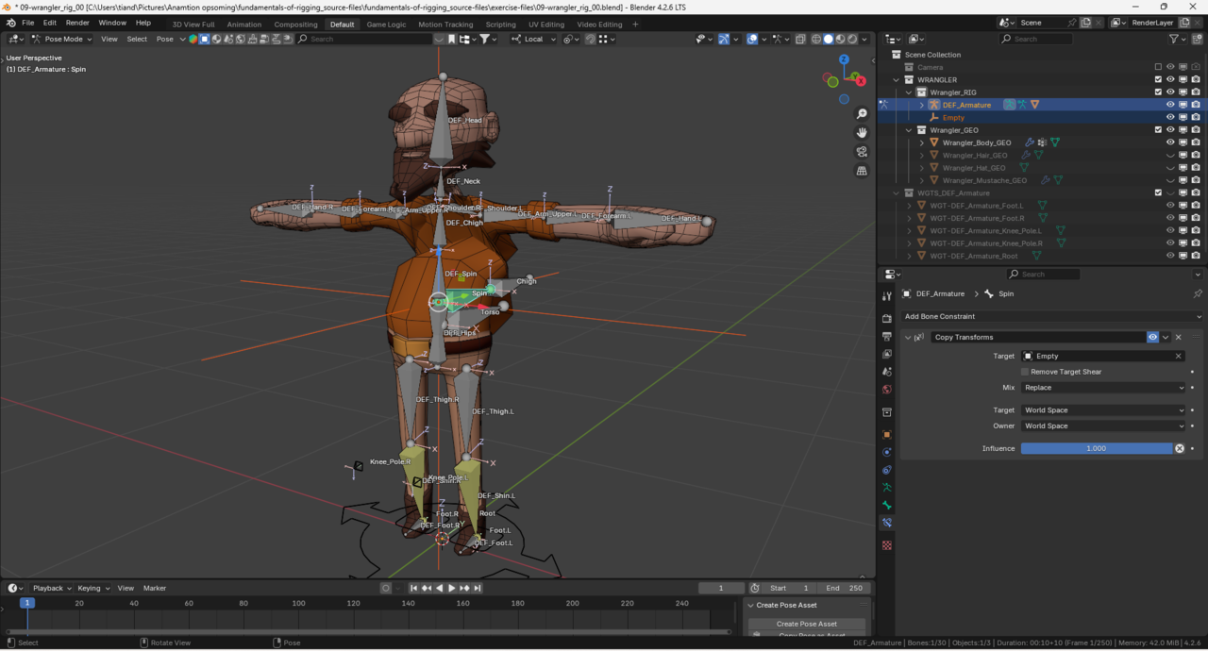Enable Remove Target Shear checkbox
The image size is (1208, 651).
pos(1025,372)
